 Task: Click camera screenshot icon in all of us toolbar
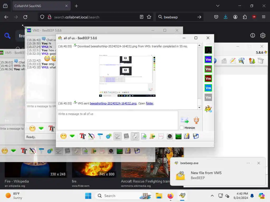click(x=170, y=137)
